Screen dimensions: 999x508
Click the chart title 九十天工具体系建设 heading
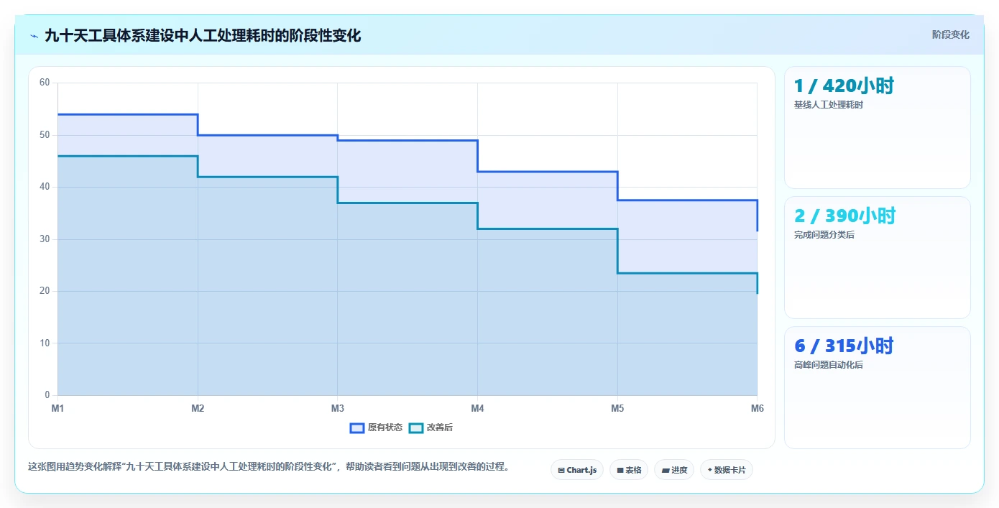pyautogui.click(x=203, y=35)
